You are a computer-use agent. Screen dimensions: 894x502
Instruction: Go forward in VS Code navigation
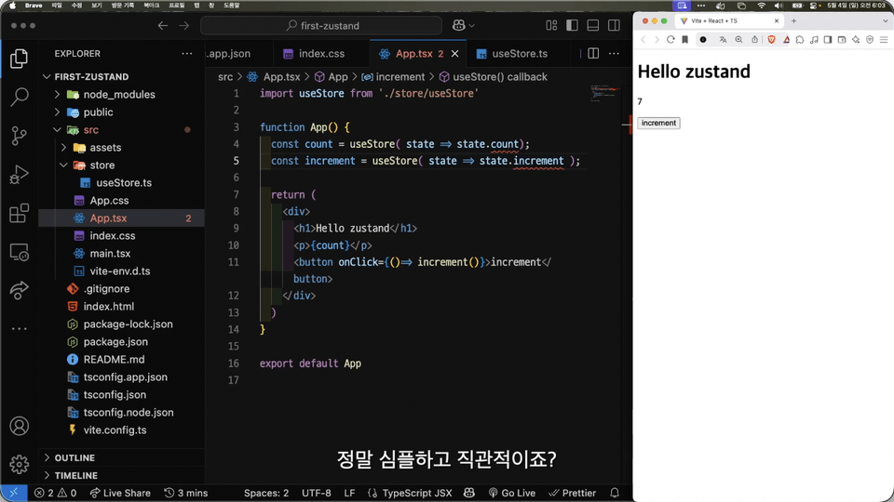click(x=184, y=26)
